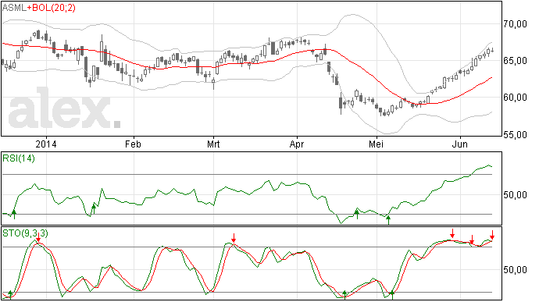Select the Mrt date axis label
Image resolution: width=539 pixels, height=302 pixels.
pos(213,144)
